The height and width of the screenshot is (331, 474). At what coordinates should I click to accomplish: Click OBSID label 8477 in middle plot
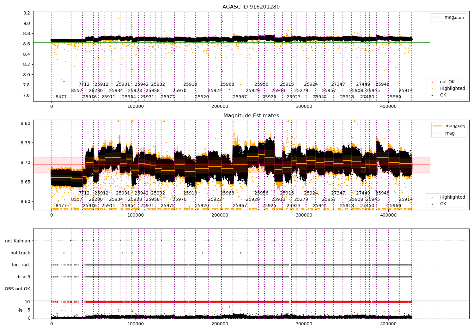[x=61, y=206]
